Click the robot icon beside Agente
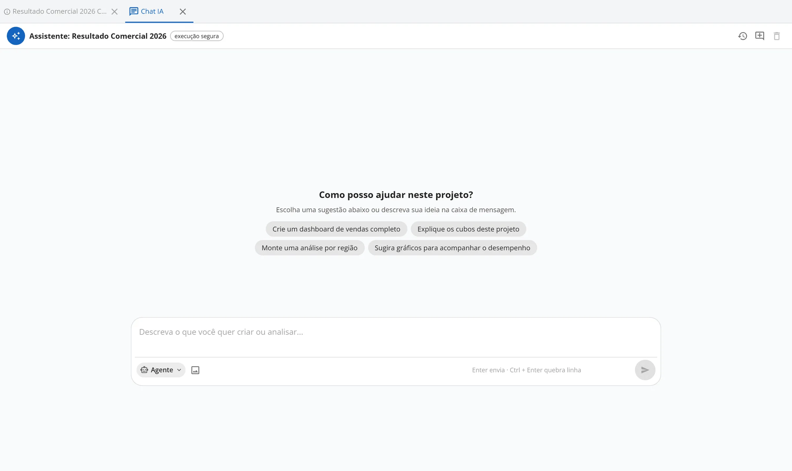Screen dimensions: 792x471 tap(144, 370)
